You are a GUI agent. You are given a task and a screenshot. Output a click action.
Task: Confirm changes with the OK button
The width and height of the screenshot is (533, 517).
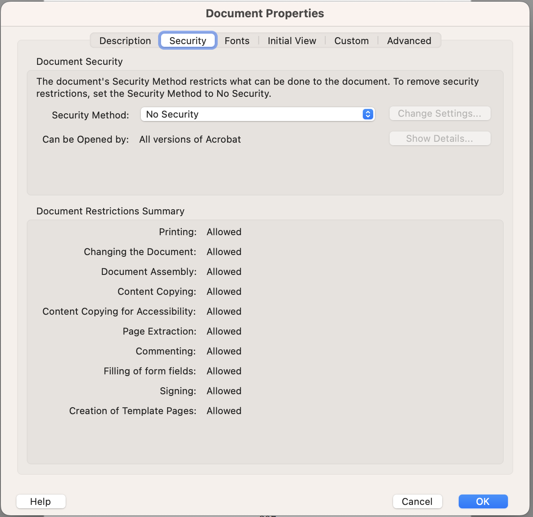coord(483,501)
